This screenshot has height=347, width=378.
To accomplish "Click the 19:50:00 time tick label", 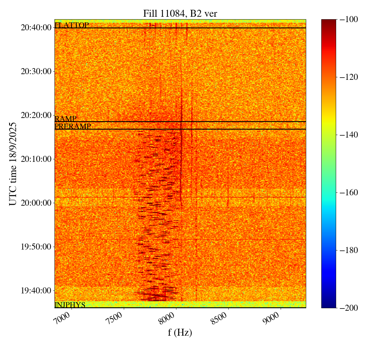I will click(36, 247).
